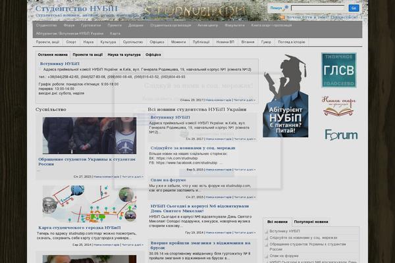395x263 pixels.
Task: Open the Forum logo in the sidebar
Action: [x=341, y=135]
